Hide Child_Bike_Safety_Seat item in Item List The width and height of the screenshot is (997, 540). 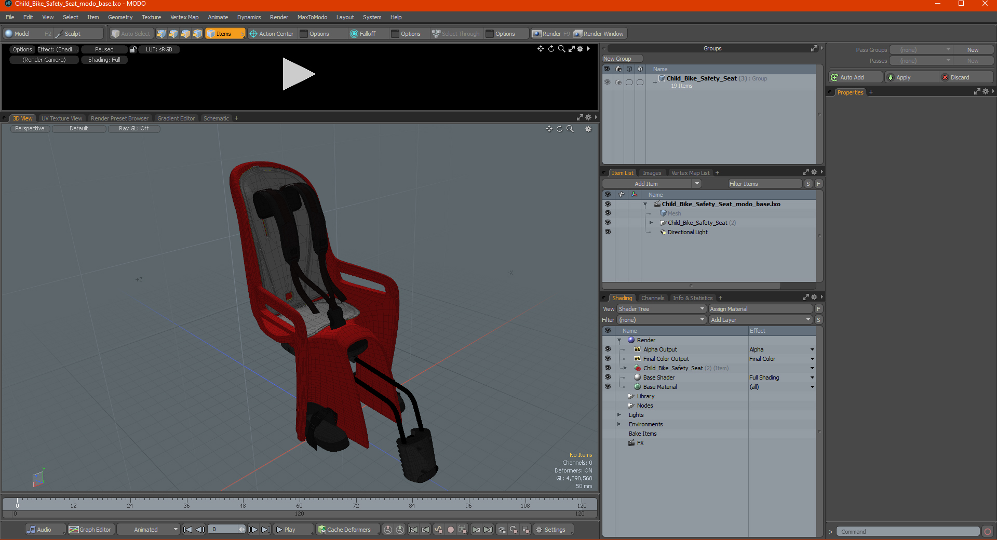tap(608, 222)
